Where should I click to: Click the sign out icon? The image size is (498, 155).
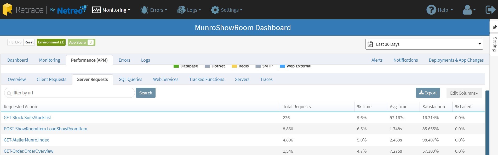pyautogui.click(x=490, y=10)
